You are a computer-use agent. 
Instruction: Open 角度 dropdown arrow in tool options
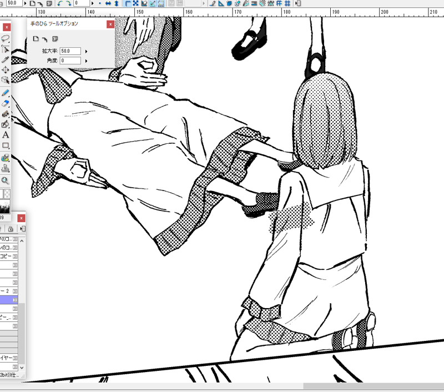86,61
